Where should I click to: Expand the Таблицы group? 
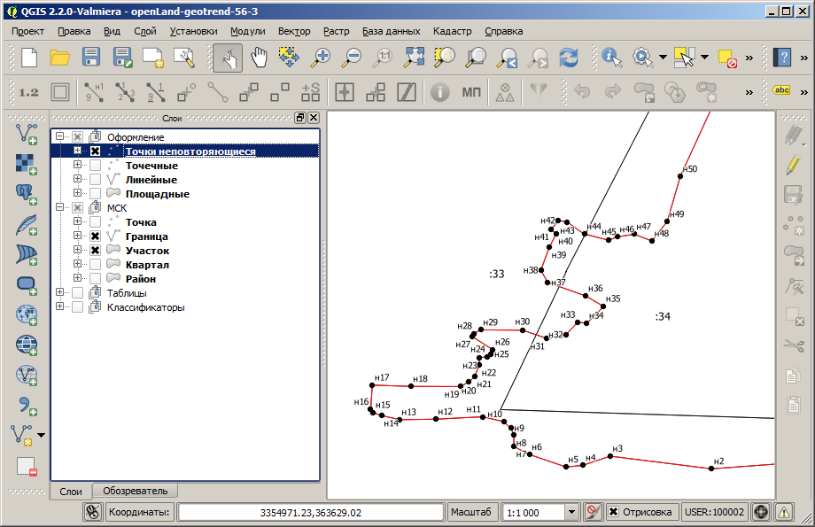59,292
